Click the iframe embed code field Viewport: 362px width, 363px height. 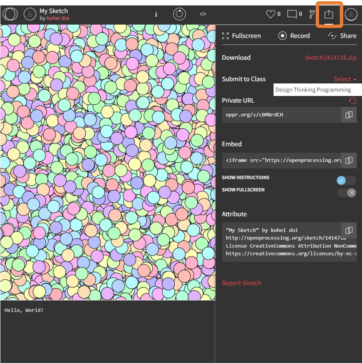point(282,161)
